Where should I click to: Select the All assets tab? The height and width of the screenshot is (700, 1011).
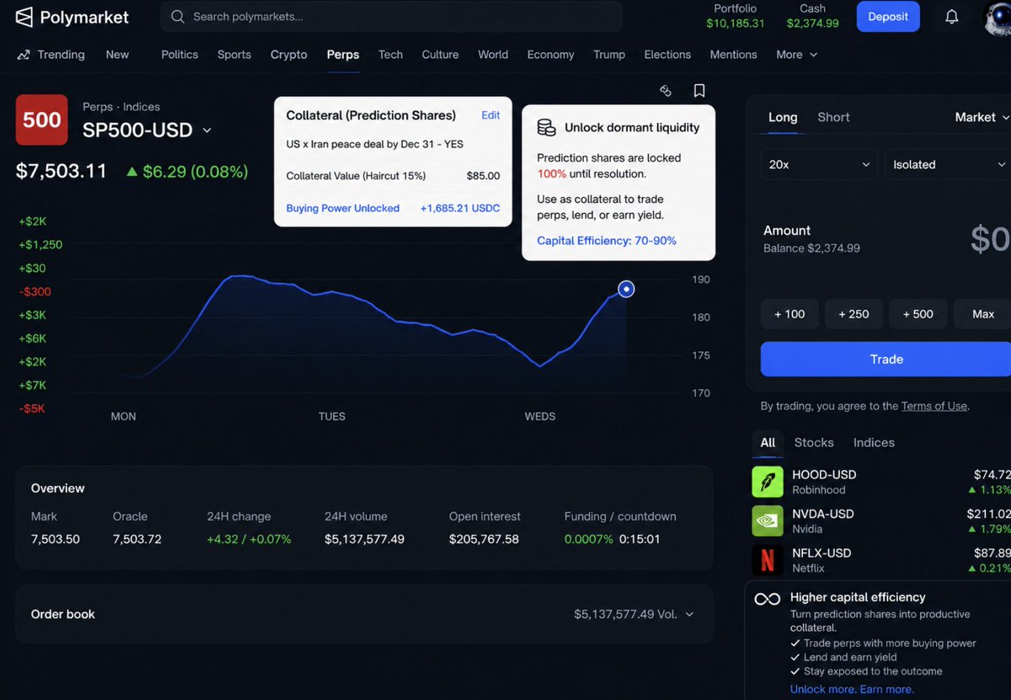(x=768, y=442)
